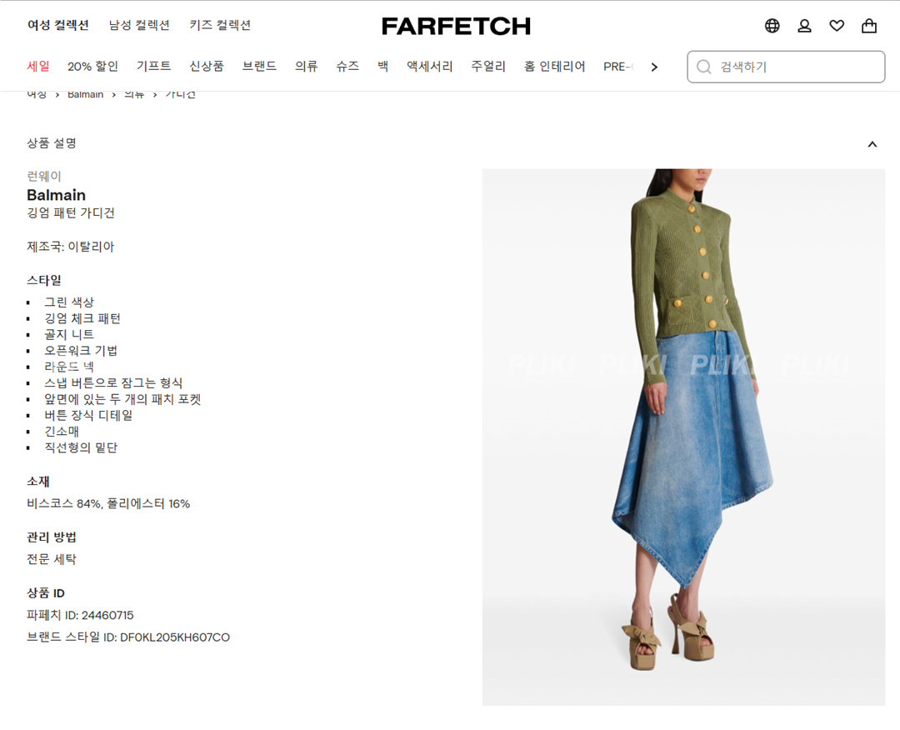Open the 세일 menu
Screen dimensions: 900x730
pyautogui.click(x=37, y=66)
